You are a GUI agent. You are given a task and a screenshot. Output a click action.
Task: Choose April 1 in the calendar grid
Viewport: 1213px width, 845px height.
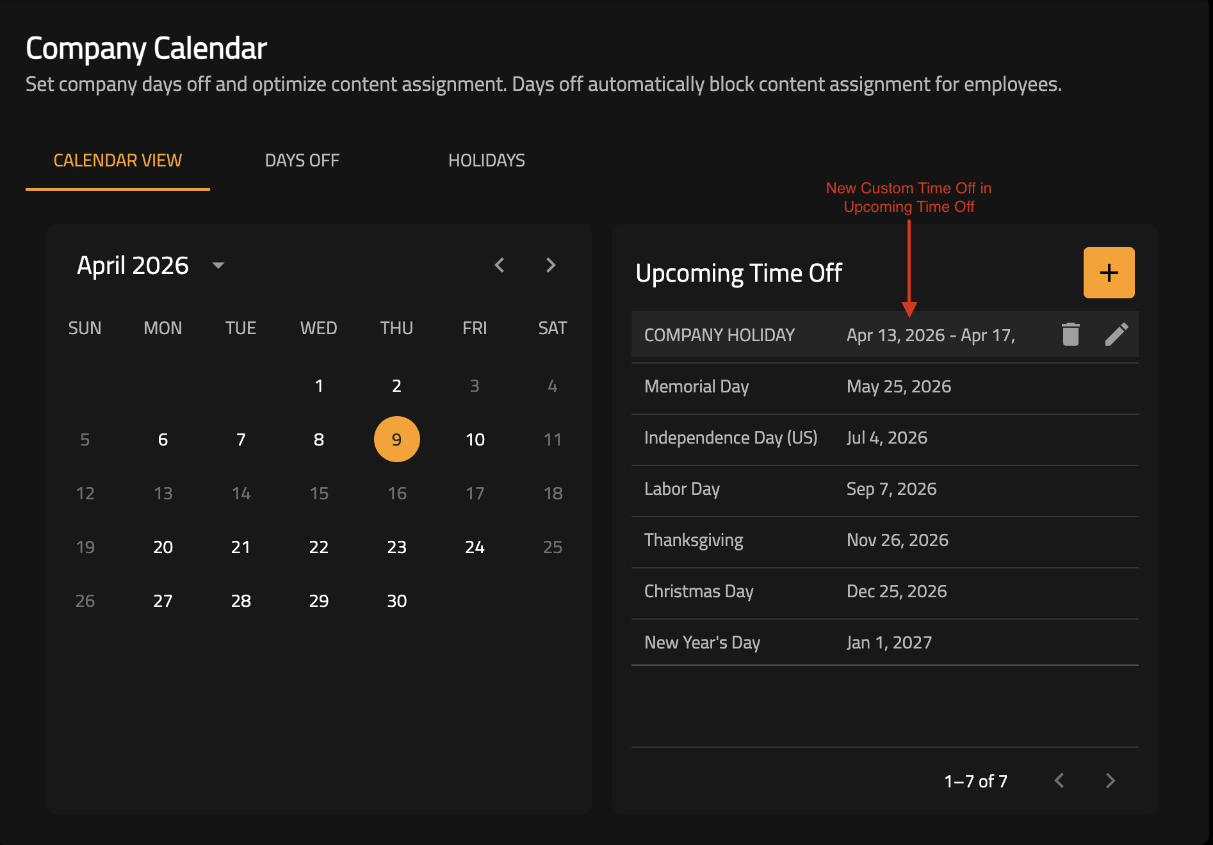pyautogui.click(x=318, y=385)
